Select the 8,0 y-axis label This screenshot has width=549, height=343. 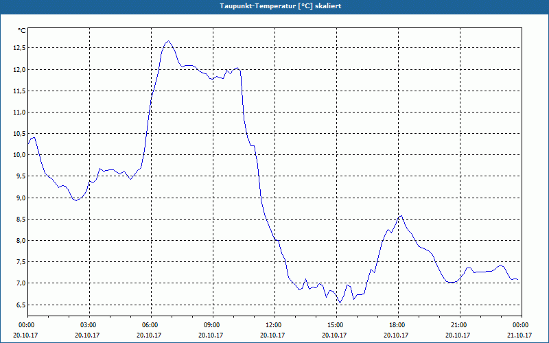[21, 241]
